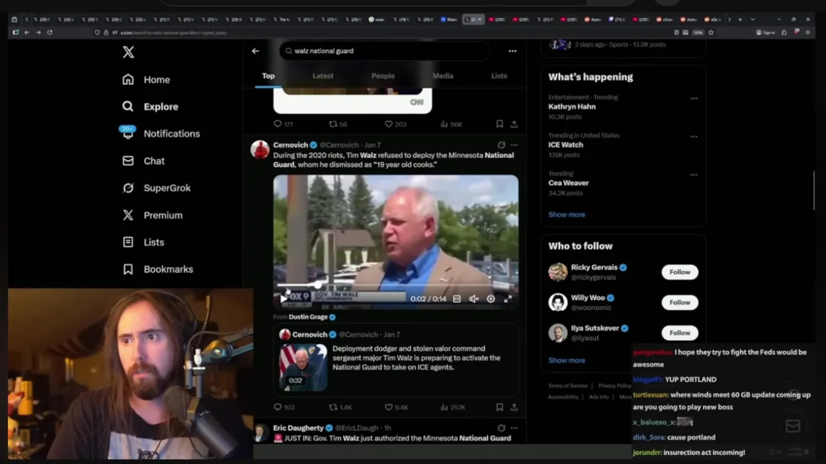Switch to the Media tab

(x=443, y=76)
